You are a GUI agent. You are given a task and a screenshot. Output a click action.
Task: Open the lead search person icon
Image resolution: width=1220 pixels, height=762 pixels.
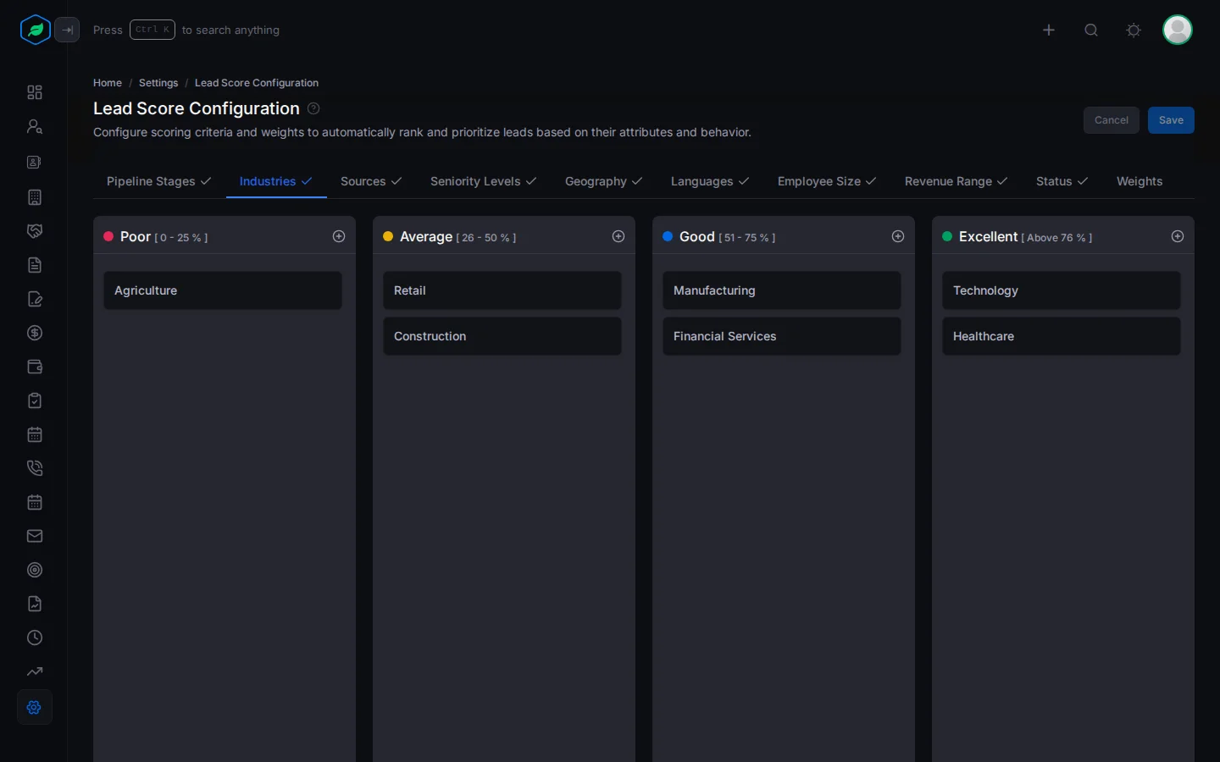[x=35, y=126]
